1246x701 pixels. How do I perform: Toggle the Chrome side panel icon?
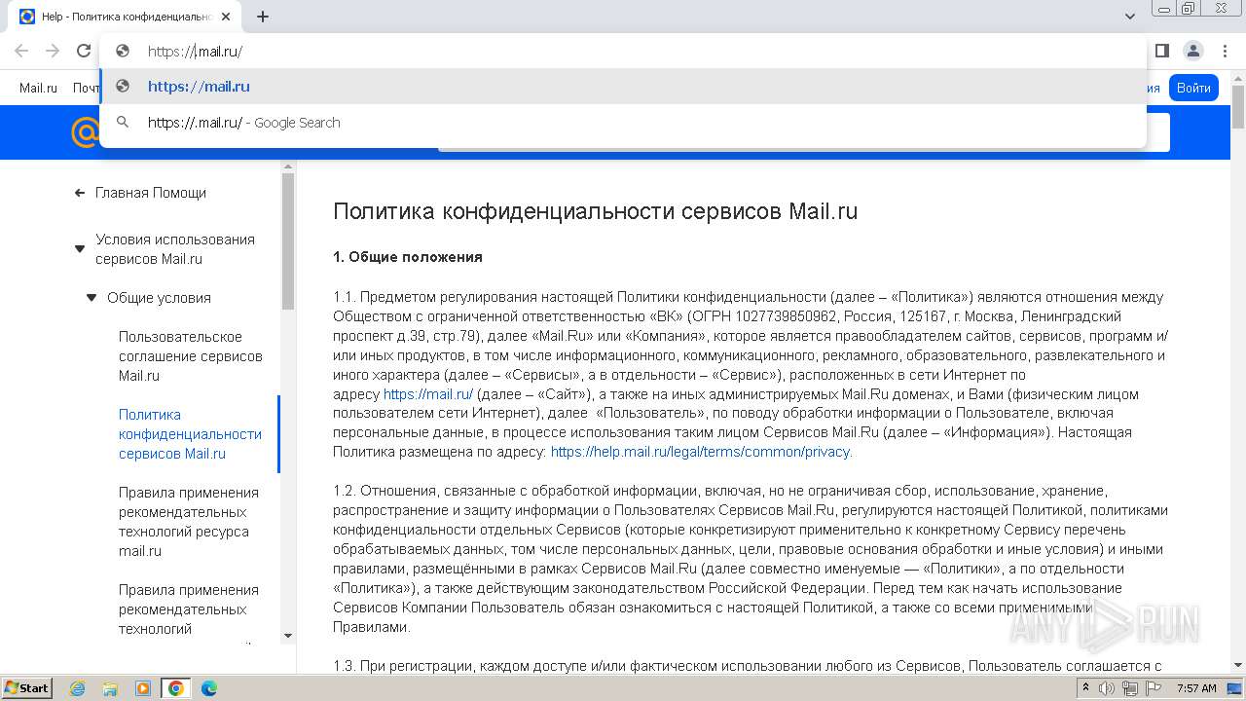[x=1162, y=51]
